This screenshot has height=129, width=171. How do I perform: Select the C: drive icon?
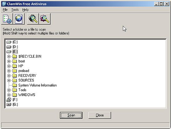tap(9, 42)
